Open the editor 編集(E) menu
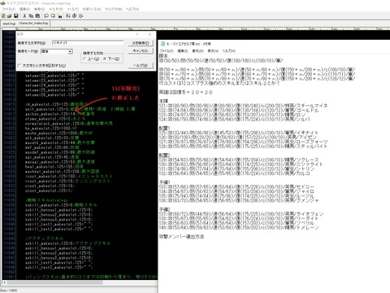 click(x=24, y=9)
